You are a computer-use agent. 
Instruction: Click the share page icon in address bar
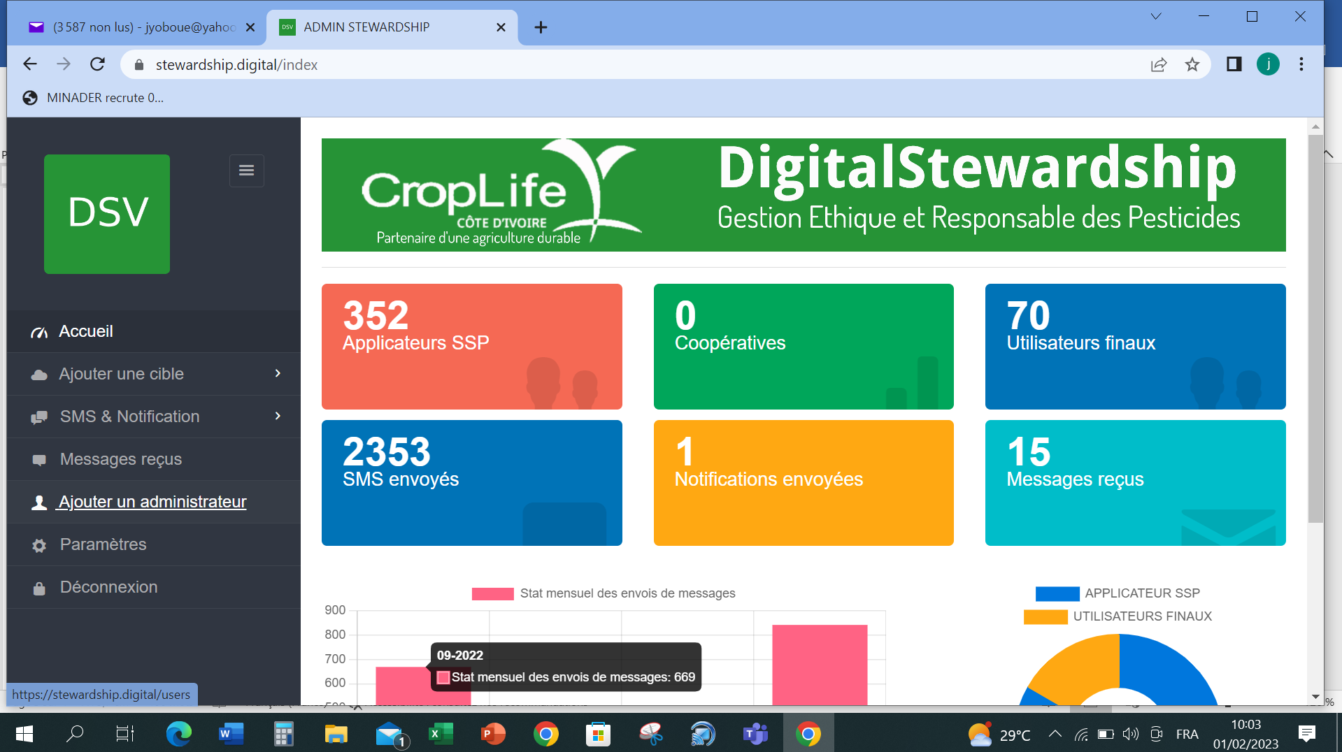point(1159,65)
